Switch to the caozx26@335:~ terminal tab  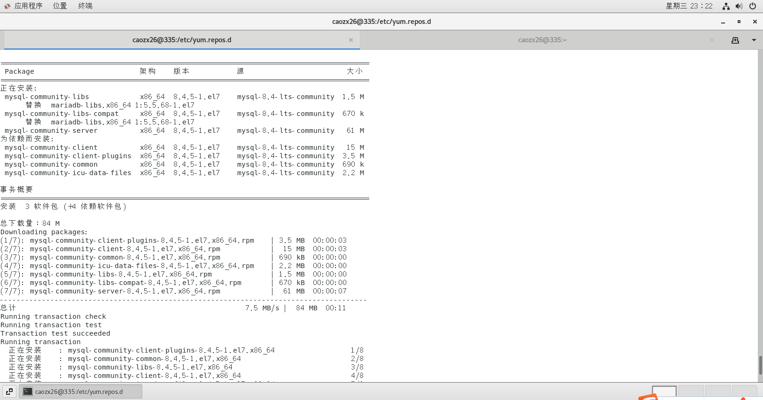pos(542,40)
